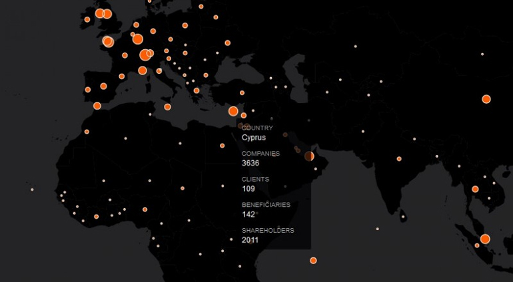Select the Malta bubble south of Italy
This screenshot has height=282, width=513.
[167, 106]
